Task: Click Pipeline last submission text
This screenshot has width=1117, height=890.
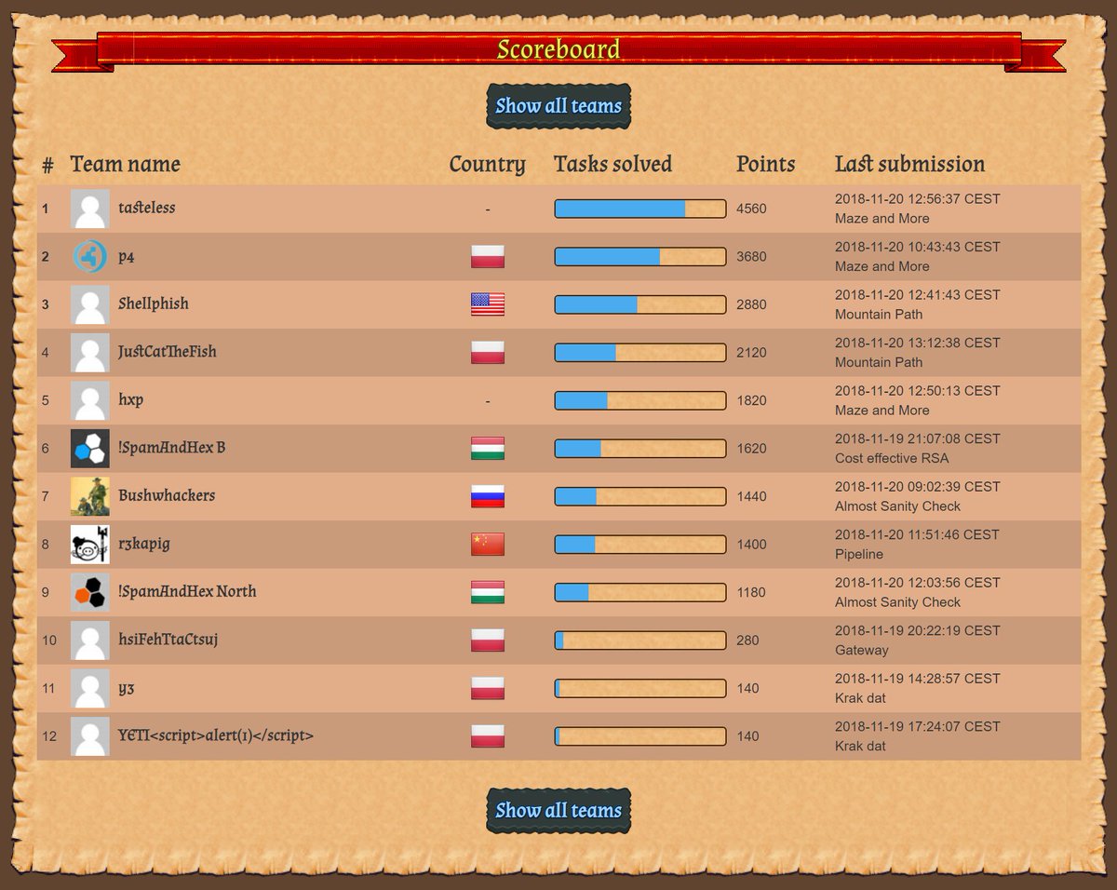Action: click(x=859, y=554)
